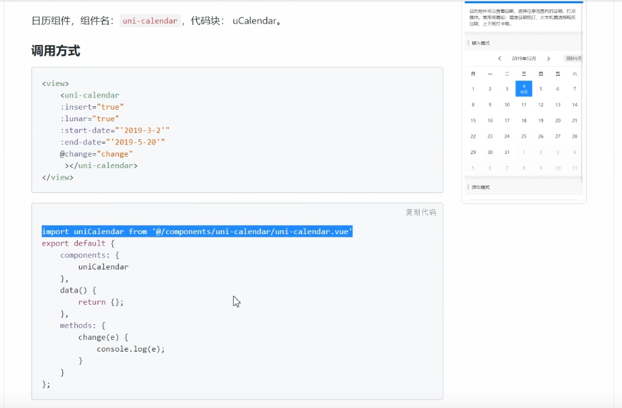Screen dimensions: 622x408
Task: Click the 2019年12月 month label
Action: 524,58
